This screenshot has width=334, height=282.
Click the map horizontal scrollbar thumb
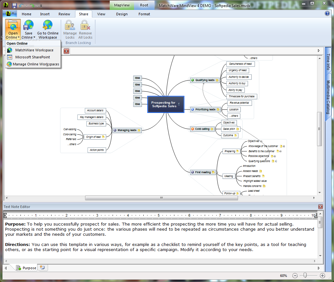coord(162,198)
